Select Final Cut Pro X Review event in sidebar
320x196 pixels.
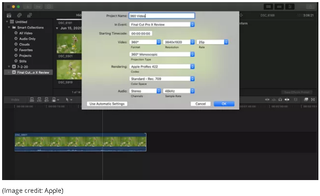(29, 72)
